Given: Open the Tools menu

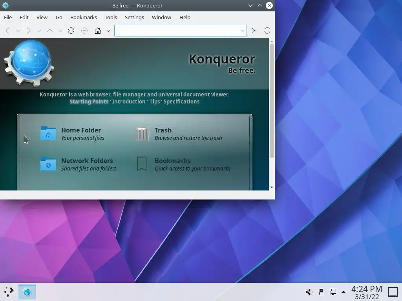Looking at the screenshot, I should 111,17.
